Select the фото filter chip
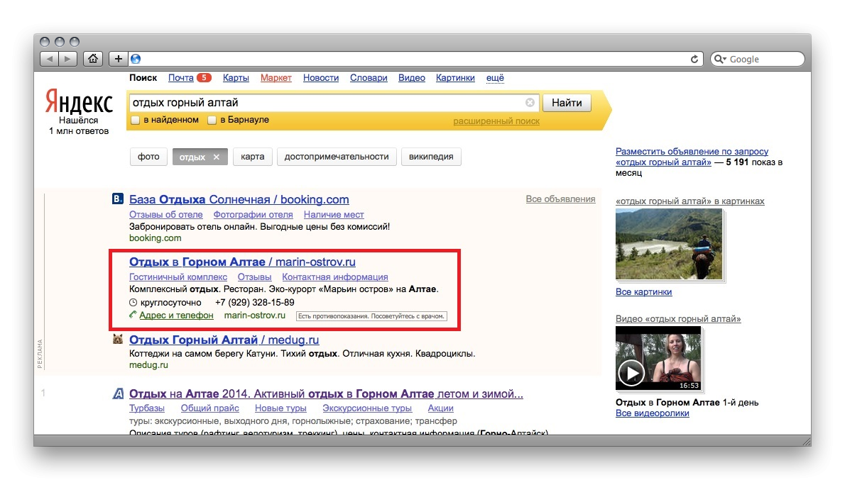The height and width of the screenshot is (480, 845). coord(148,157)
